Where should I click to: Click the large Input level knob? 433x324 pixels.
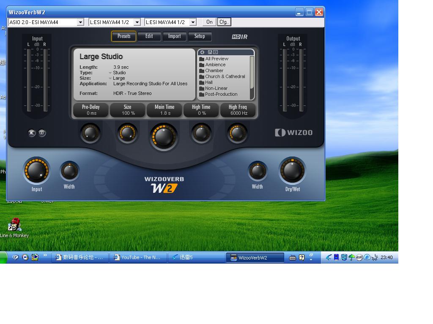pos(36,170)
